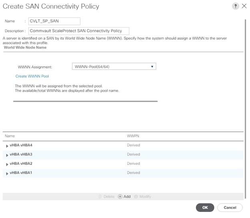Expand the vHBA vHBA4 row
The height and width of the screenshot is (218, 250).
pyautogui.click(x=7, y=146)
